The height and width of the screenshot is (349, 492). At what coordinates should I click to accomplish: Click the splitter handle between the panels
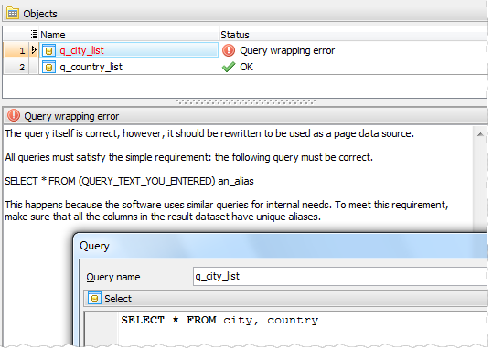click(246, 102)
